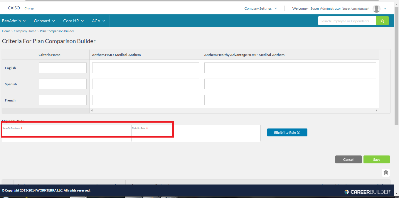Click the CareerBuilder logo in footer
The height and width of the screenshot is (198, 399).
[x=367, y=192]
